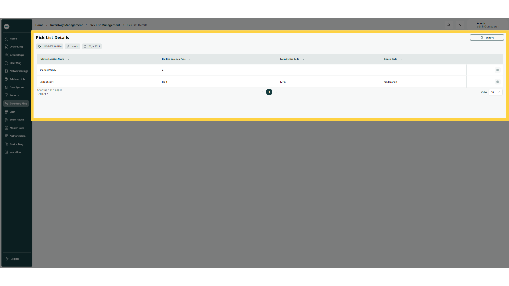
Task: Open row actions for Carlos test 1
Action: 498,82
